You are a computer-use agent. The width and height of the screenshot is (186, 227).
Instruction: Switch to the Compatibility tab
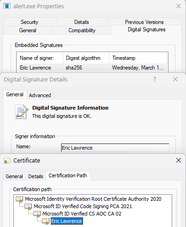tap(82, 30)
